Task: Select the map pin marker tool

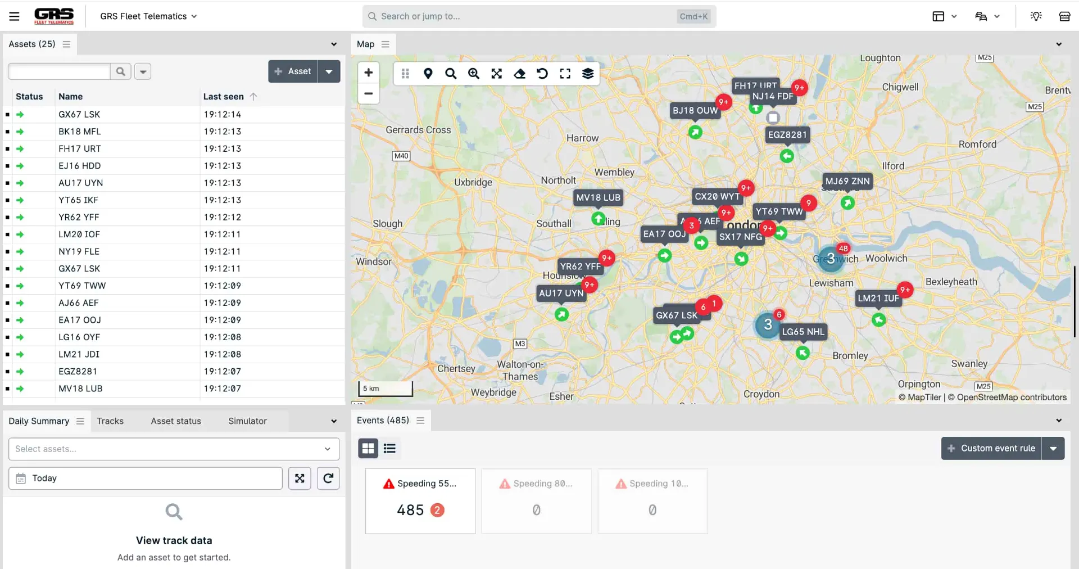Action: [428, 74]
